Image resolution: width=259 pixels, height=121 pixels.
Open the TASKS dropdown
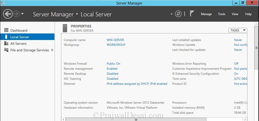click(238, 30)
